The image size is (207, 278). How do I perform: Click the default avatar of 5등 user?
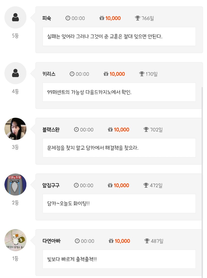pyautogui.click(x=16, y=17)
